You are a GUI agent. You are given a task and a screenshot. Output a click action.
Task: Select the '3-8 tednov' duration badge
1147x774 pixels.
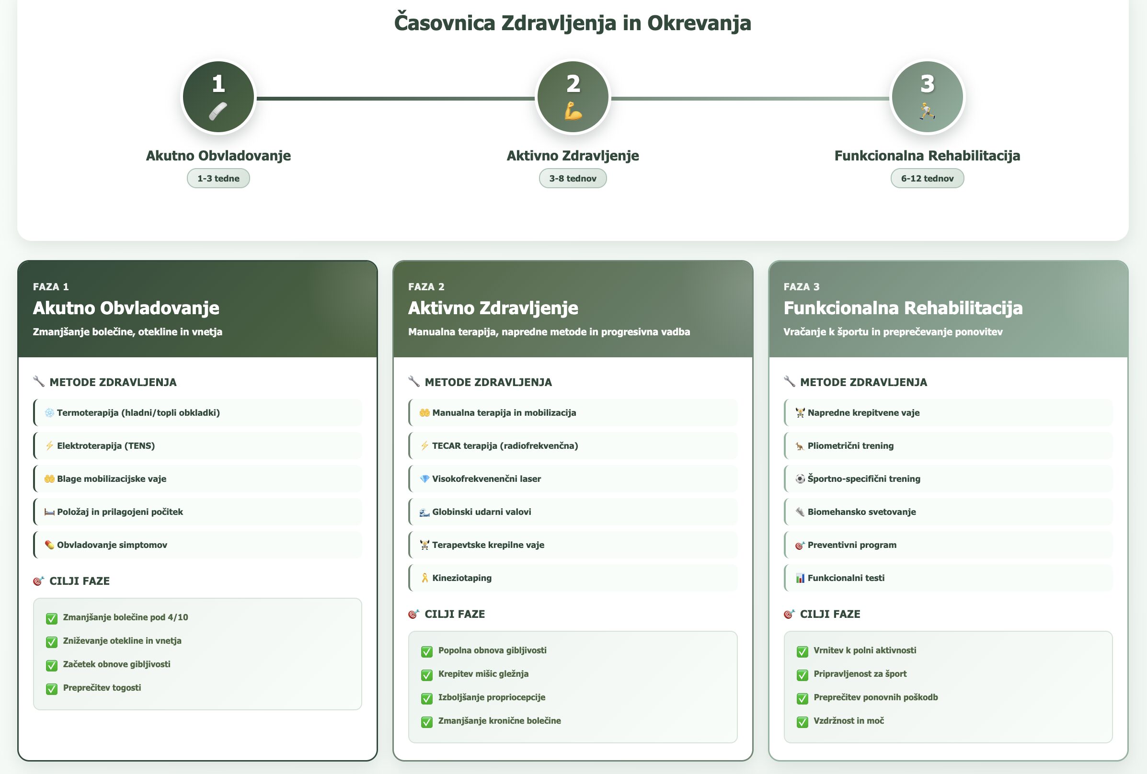(573, 179)
